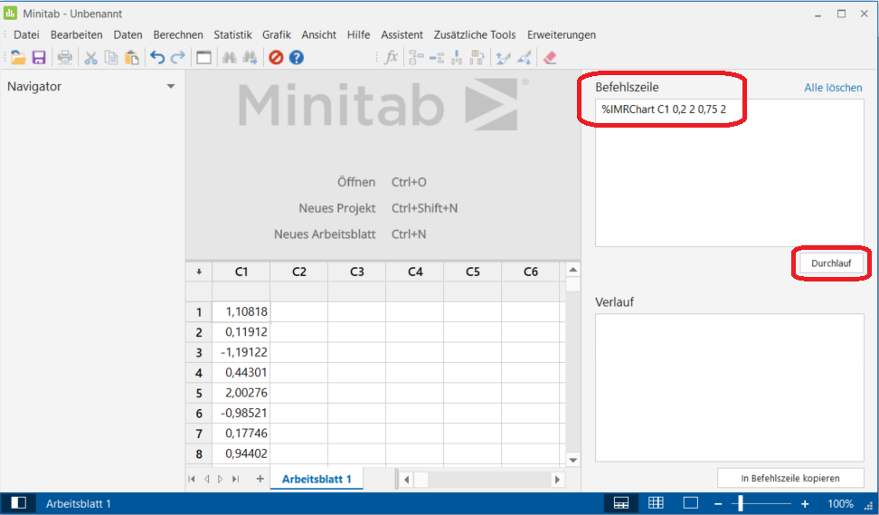Select the Arbeitsblatt 1 sheet tab
The height and width of the screenshot is (515, 879).
click(317, 479)
